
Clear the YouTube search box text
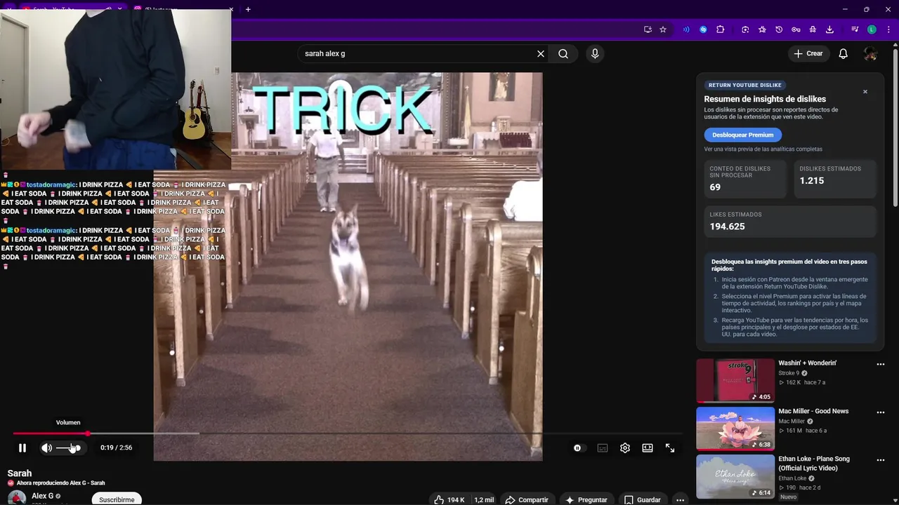541,54
